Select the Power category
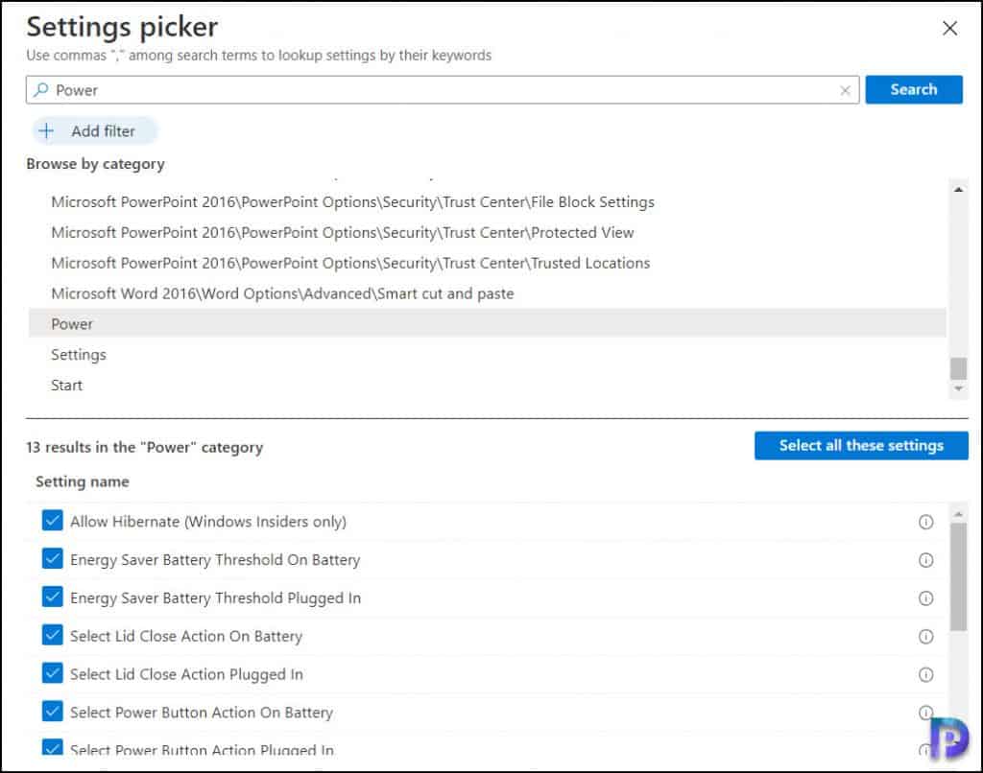Image resolution: width=983 pixels, height=773 pixels. point(487,324)
